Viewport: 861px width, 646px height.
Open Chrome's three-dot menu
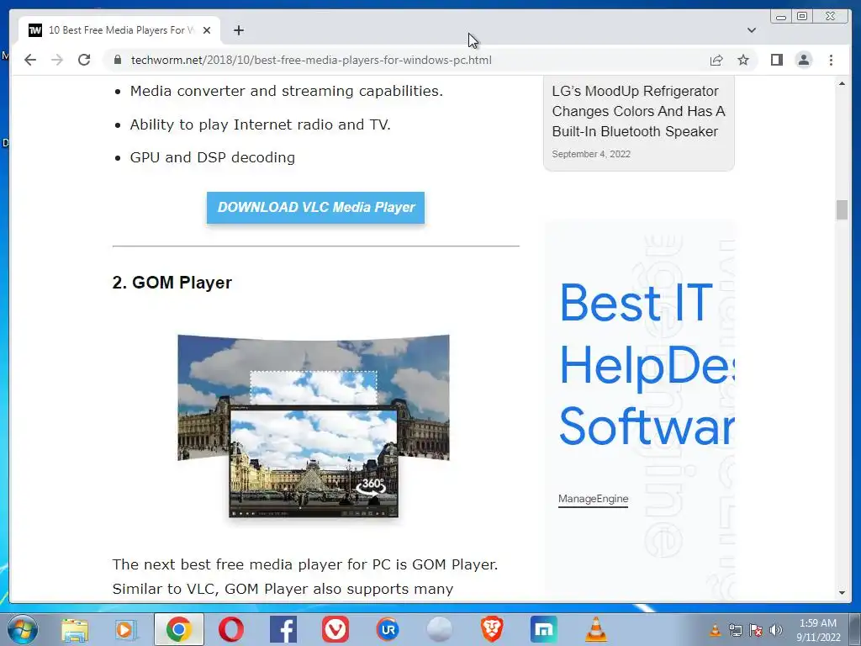click(831, 60)
